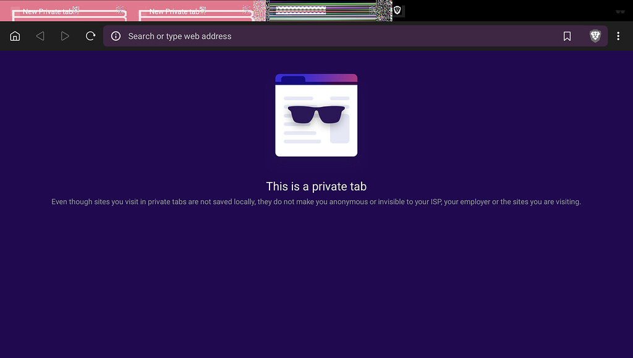Bookmark the current page
Image resolution: width=633 pixels, height=358 pixels.
pos(567,36)
